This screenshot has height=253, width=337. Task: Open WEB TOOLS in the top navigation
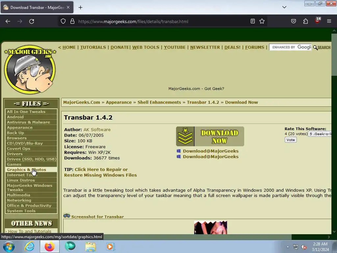click(146, 47)
